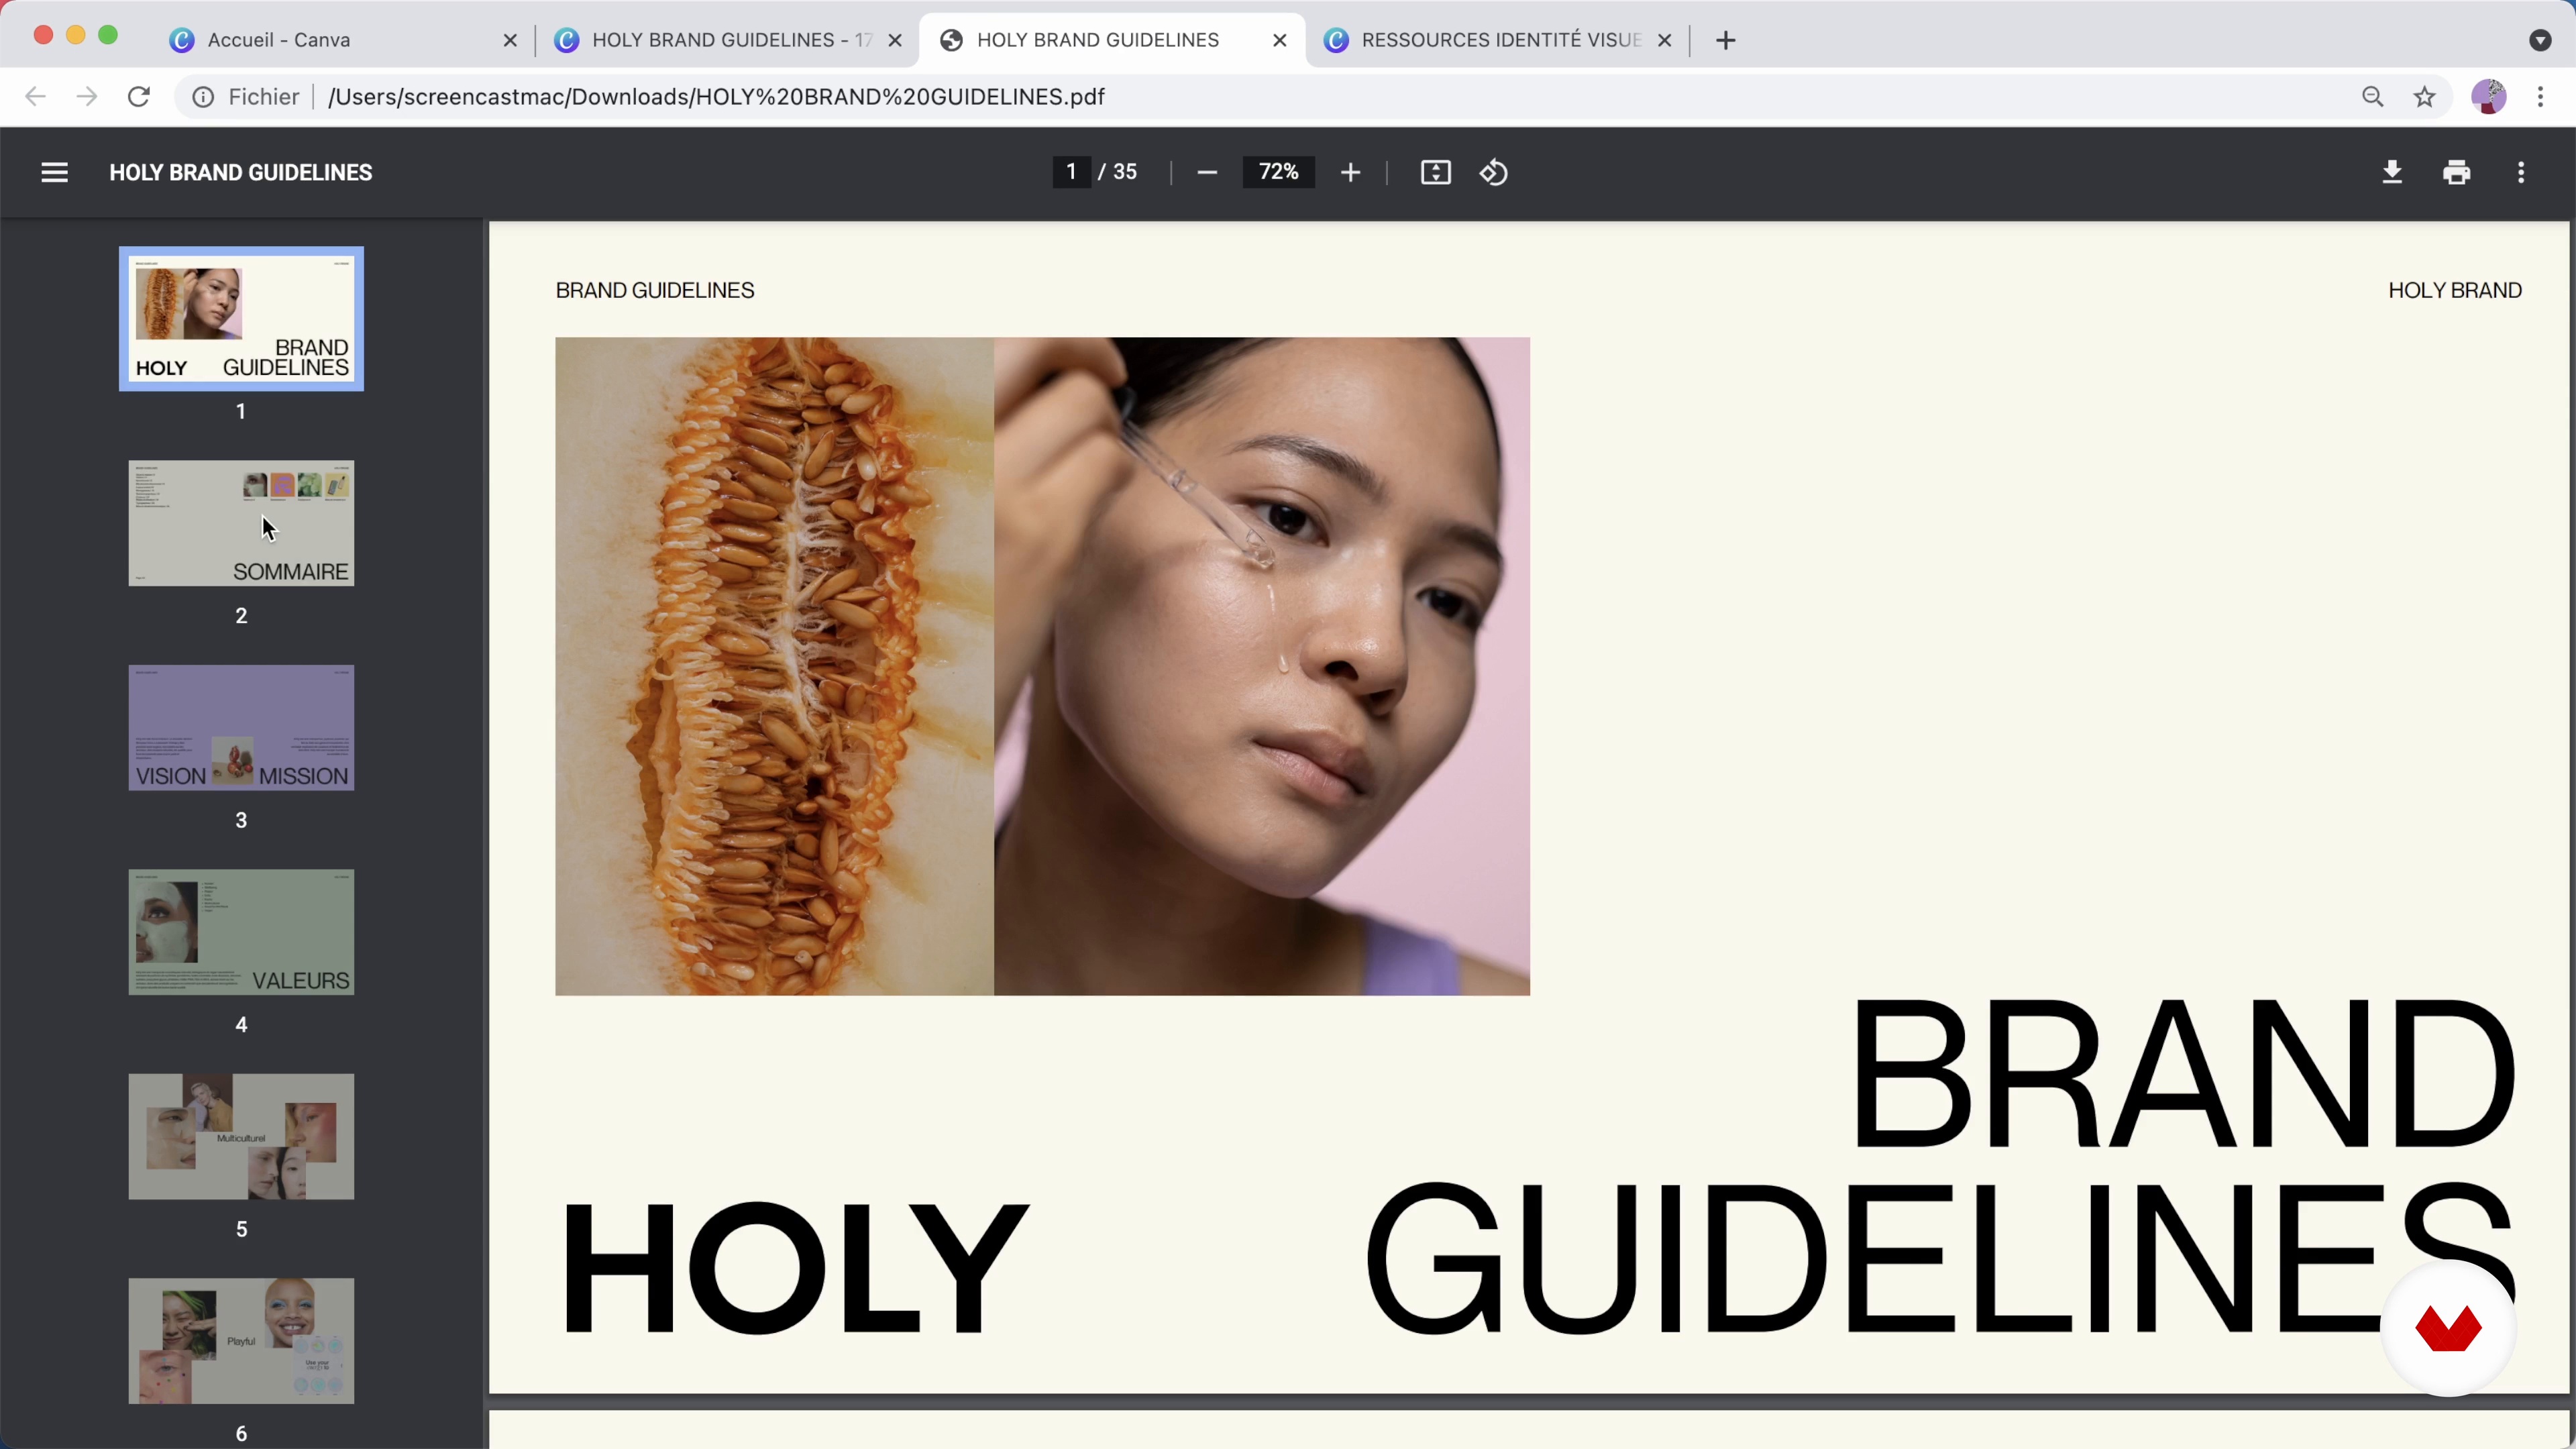This screenshot has width=2576, height=1449.
Task: Open the PDF viewer more actions menu
Action: tap(2521, 173)
